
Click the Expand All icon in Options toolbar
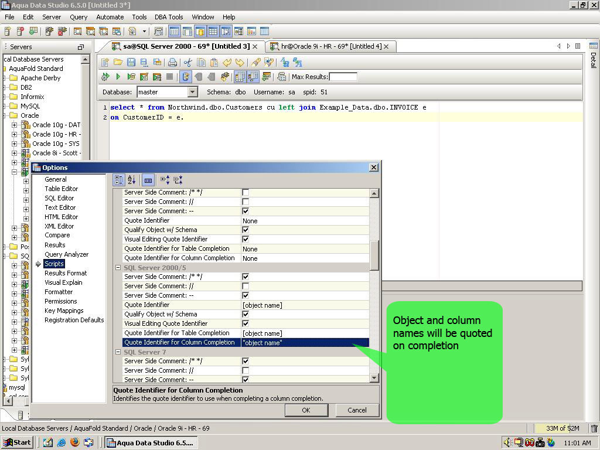tap(165, 179)
